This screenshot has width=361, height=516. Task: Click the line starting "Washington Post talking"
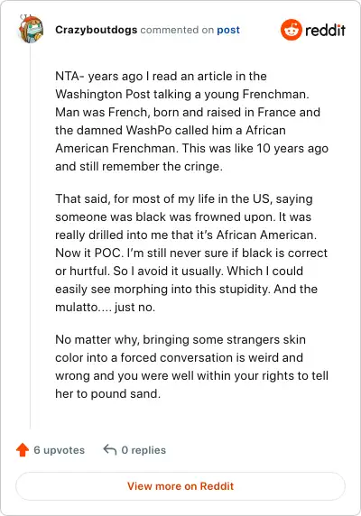click(182, 94)
